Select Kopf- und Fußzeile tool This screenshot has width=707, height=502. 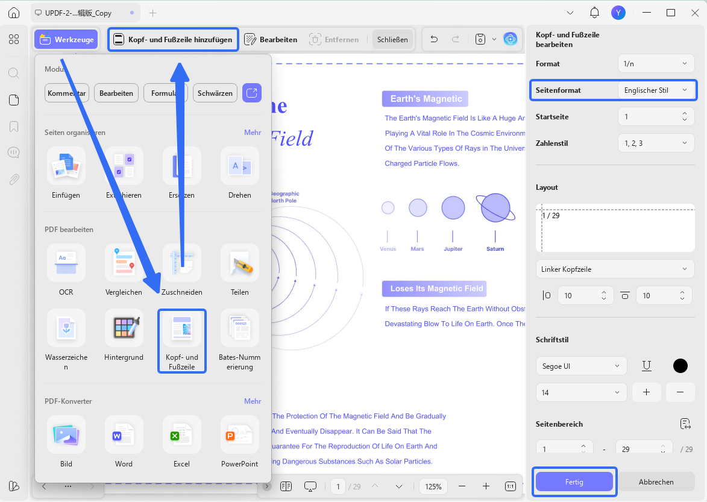pos(181,340)
